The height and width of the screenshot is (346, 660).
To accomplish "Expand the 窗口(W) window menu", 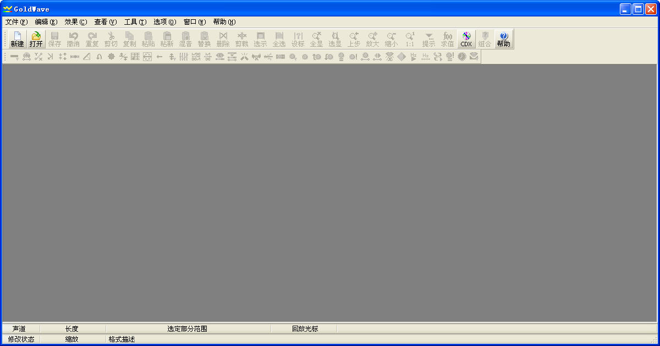I will 194,22.
